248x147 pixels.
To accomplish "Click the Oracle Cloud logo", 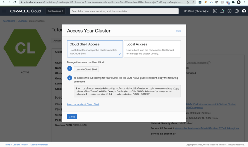I will (x=25, y=11).
